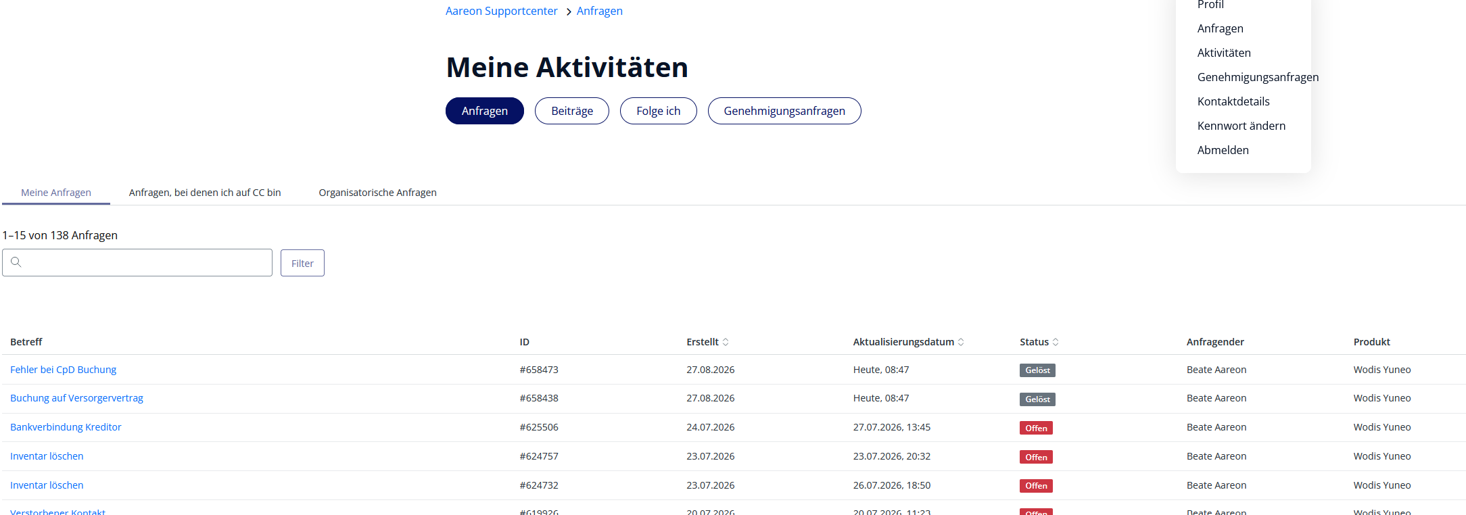The width and height of the screenshot is (1466, 515).
Task: Choose Genehmigungsanfragen in user menu
Action: (x=1258, y=77)
